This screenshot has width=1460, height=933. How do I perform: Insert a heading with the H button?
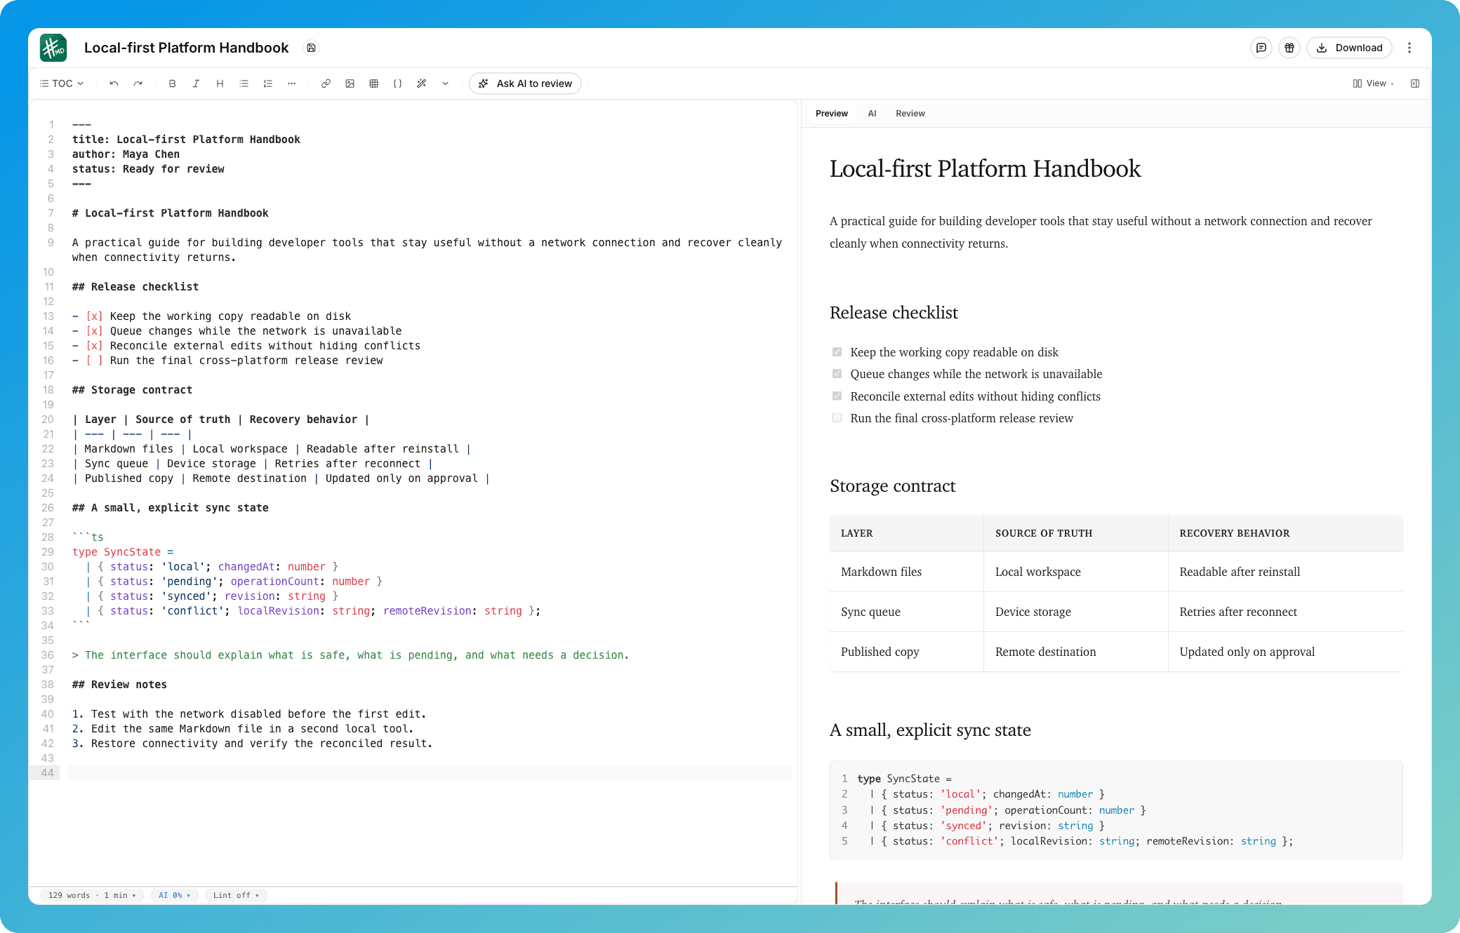(220, 83)
